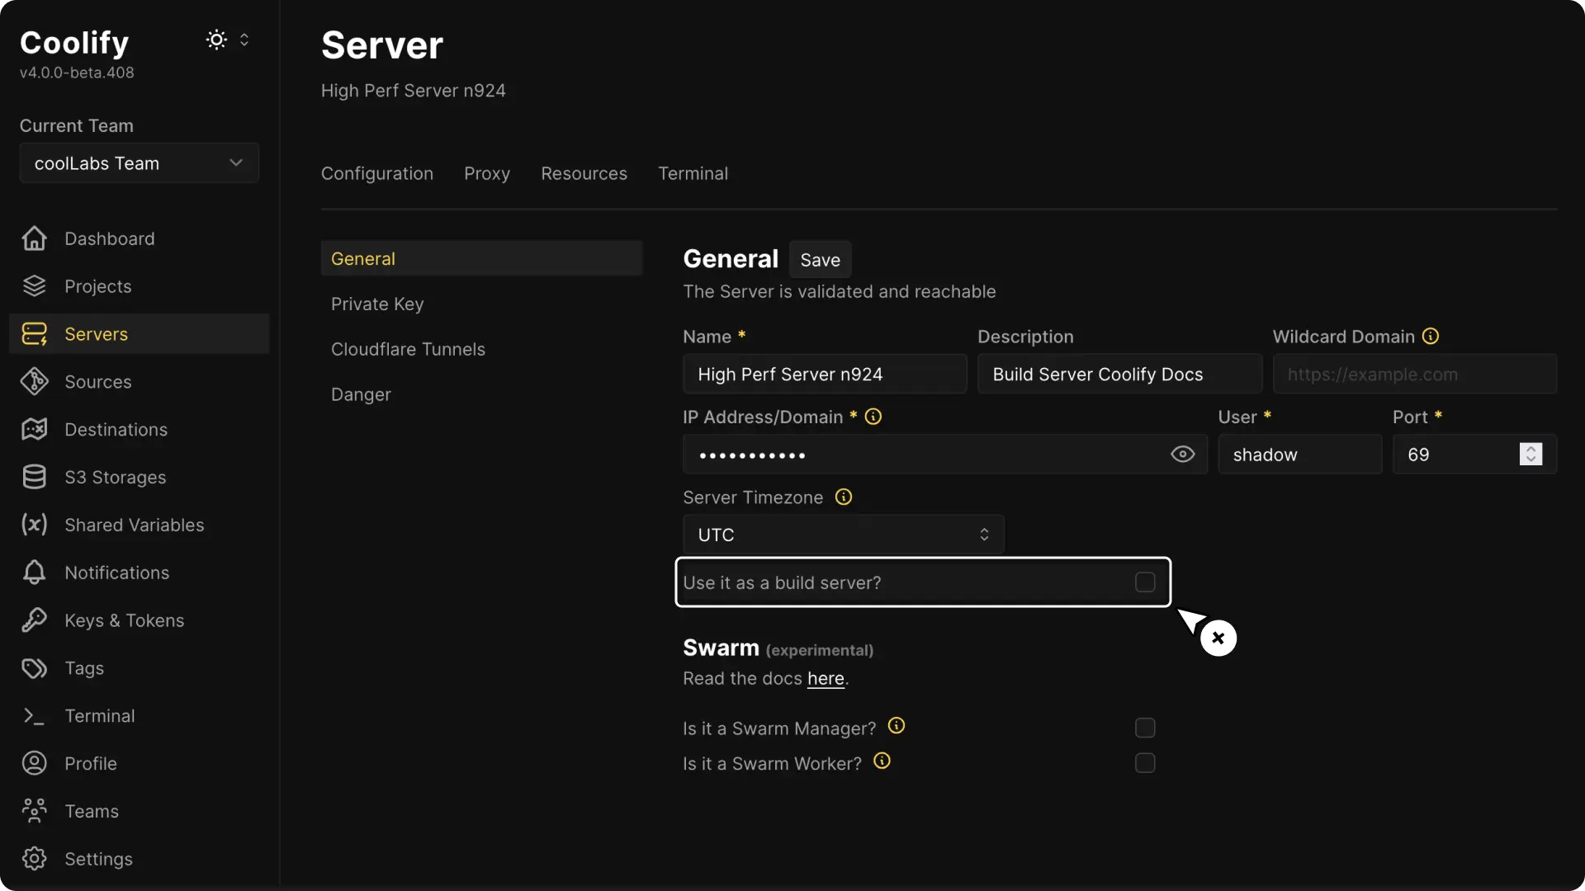Image resolution: width=1585 pixels, height=891 pixels.
Task: Click the Save button
Action: (820, 259)
